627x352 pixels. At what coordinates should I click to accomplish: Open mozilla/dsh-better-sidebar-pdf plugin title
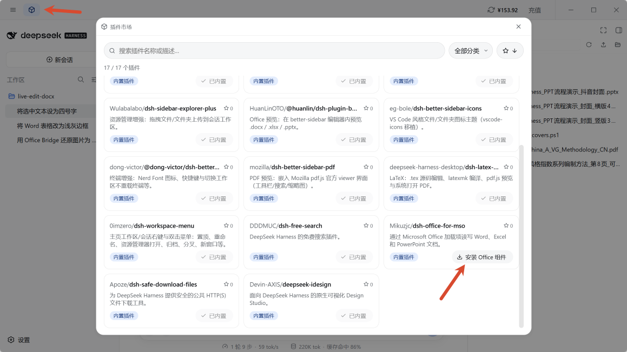pyautogui.click(x=292, y=167)
